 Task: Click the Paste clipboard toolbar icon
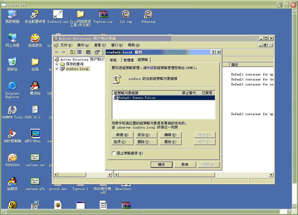coord(88,52)
